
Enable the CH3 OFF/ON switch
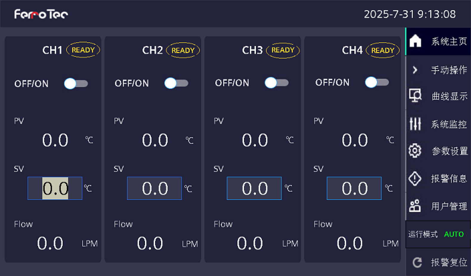276,83
